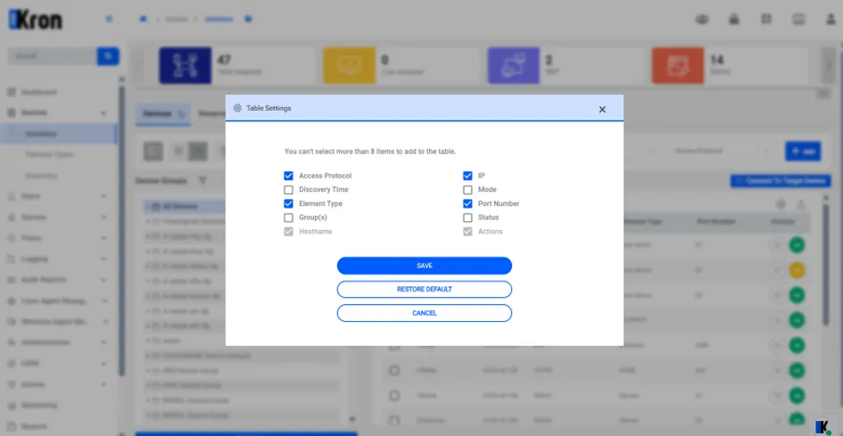Click the sidebar vertical scrollbar

pyautogui.click(x=121, y=231)
